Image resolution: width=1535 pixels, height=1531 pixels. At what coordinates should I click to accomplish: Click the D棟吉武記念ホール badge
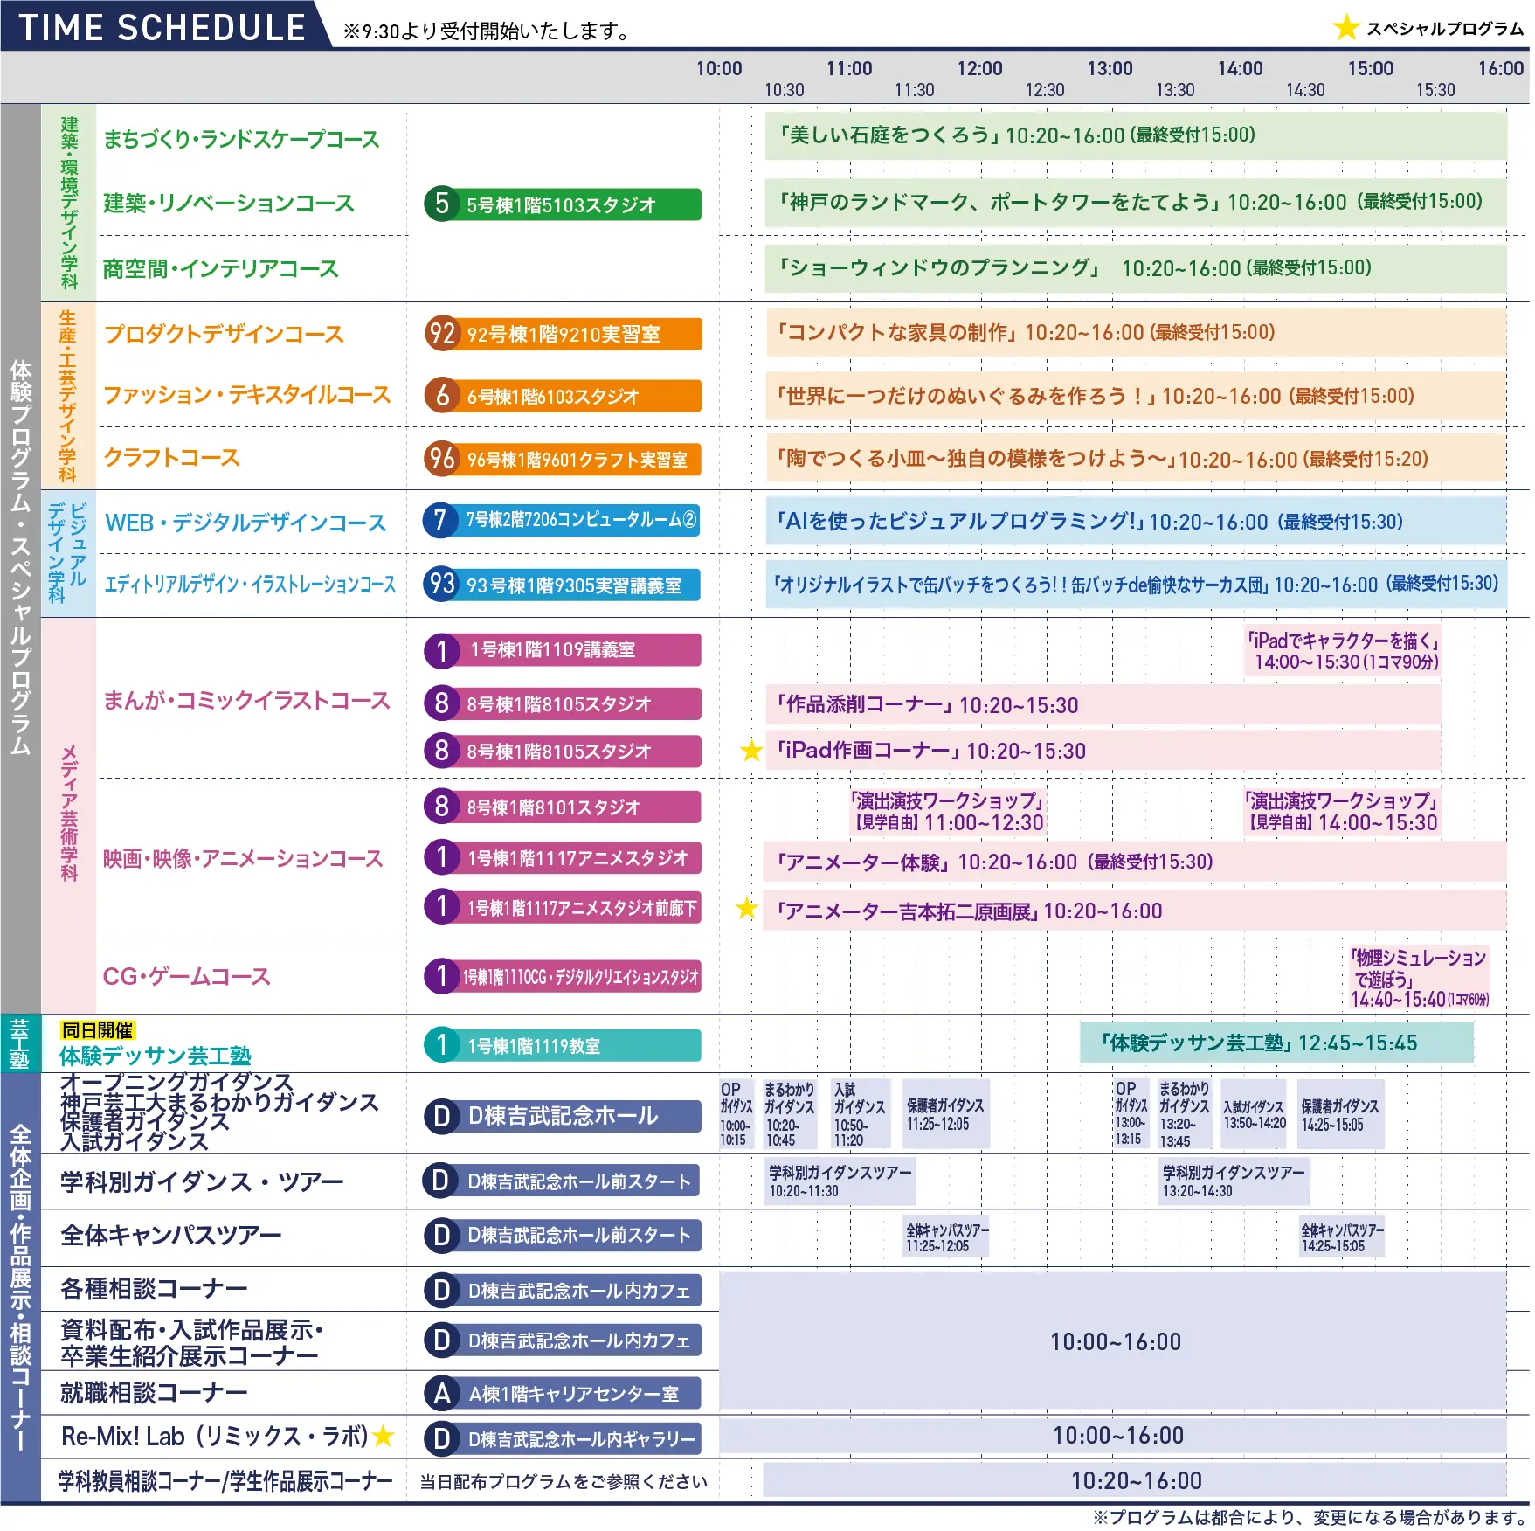[x=563, y=1115]
